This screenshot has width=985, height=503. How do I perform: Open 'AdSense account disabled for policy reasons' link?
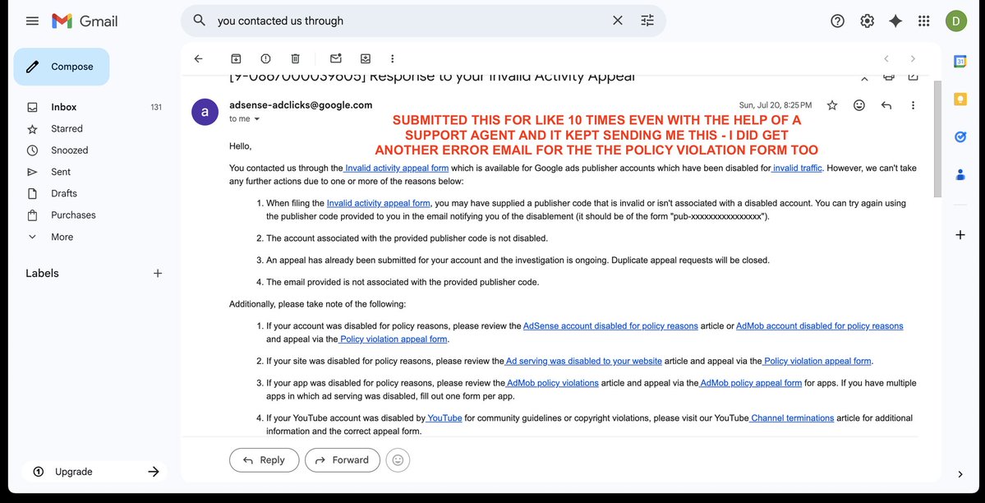[610, 325]
